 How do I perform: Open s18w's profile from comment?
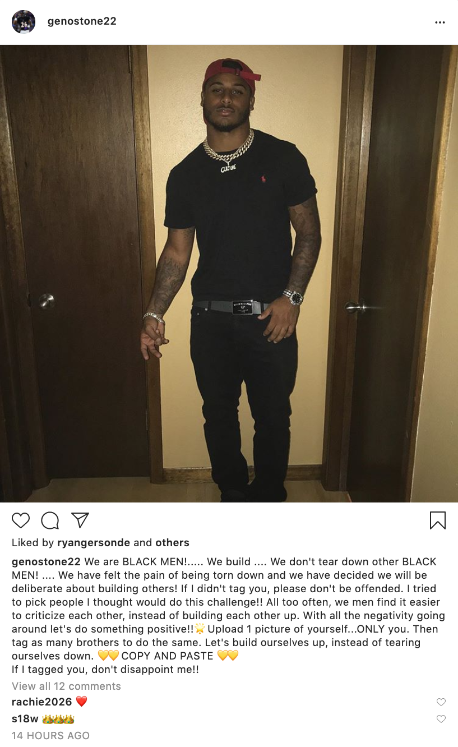[x=25, y=718]
